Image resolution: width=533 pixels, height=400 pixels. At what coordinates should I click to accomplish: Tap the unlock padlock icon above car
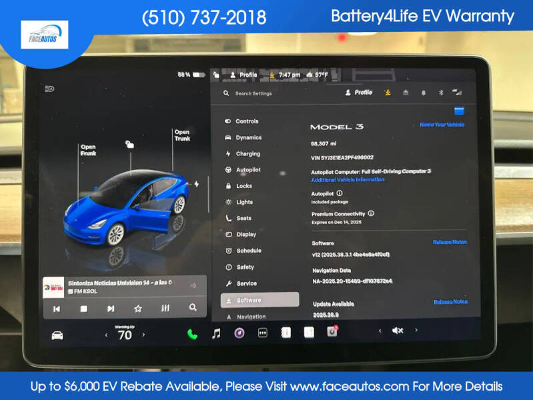click(129, 145)
